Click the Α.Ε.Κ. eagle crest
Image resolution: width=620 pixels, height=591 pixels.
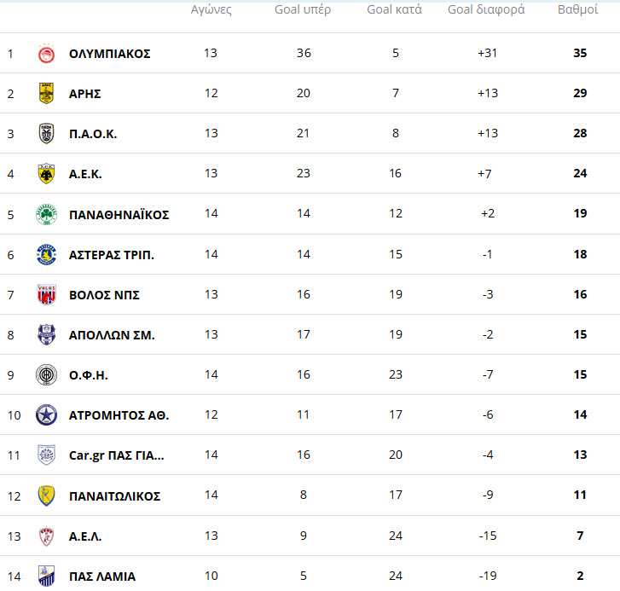[46, 173]
